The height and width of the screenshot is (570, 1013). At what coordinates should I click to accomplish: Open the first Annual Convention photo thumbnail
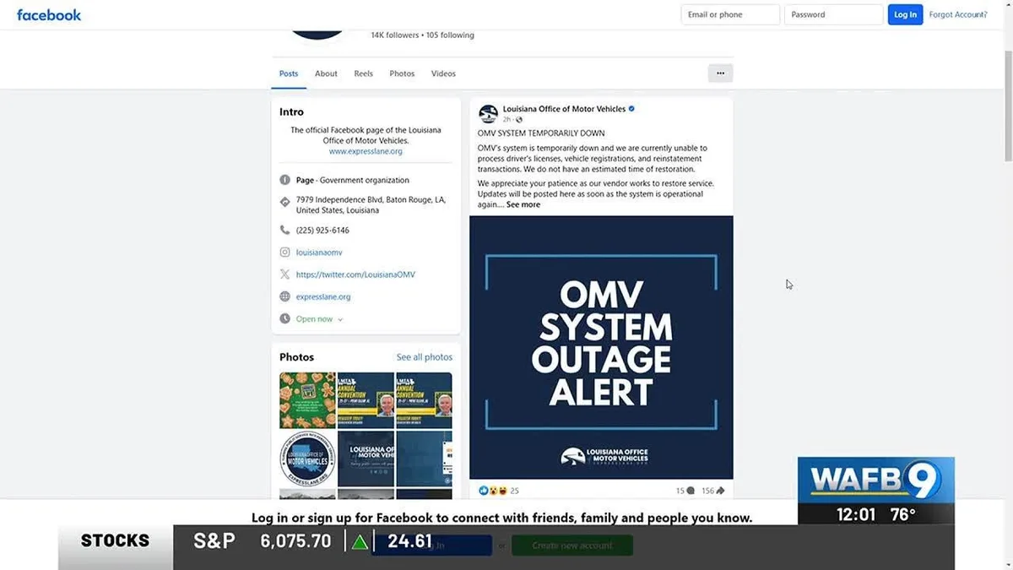click(x=366, y=400)
